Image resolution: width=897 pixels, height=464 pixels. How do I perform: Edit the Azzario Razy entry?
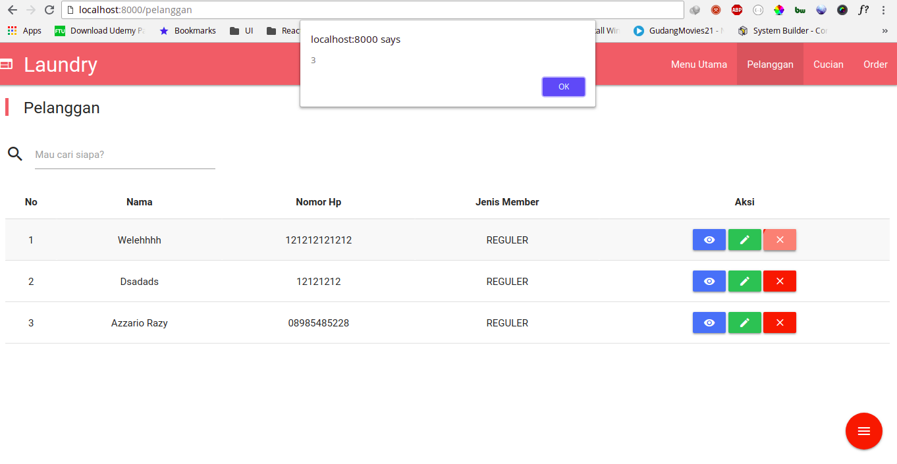(x=745, y=322)
